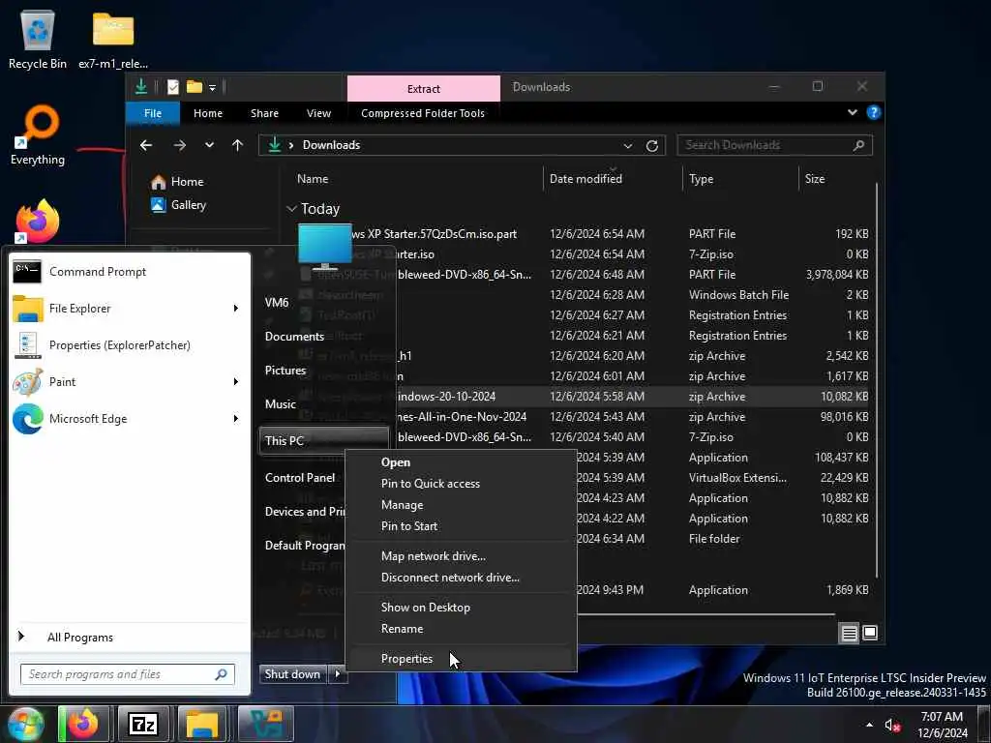The image size is (991, 743).
Task: Open the arrow beside Shut down
Action: pos(338,674)
